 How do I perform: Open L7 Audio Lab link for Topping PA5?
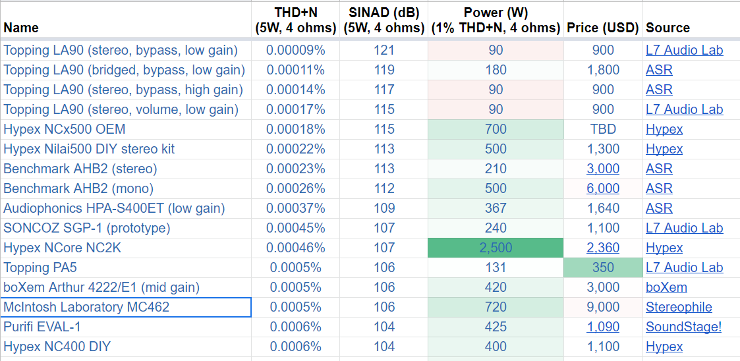(684, 267)
